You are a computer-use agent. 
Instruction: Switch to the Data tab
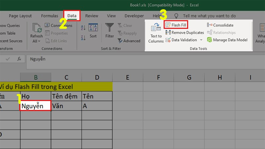point(72,16)
